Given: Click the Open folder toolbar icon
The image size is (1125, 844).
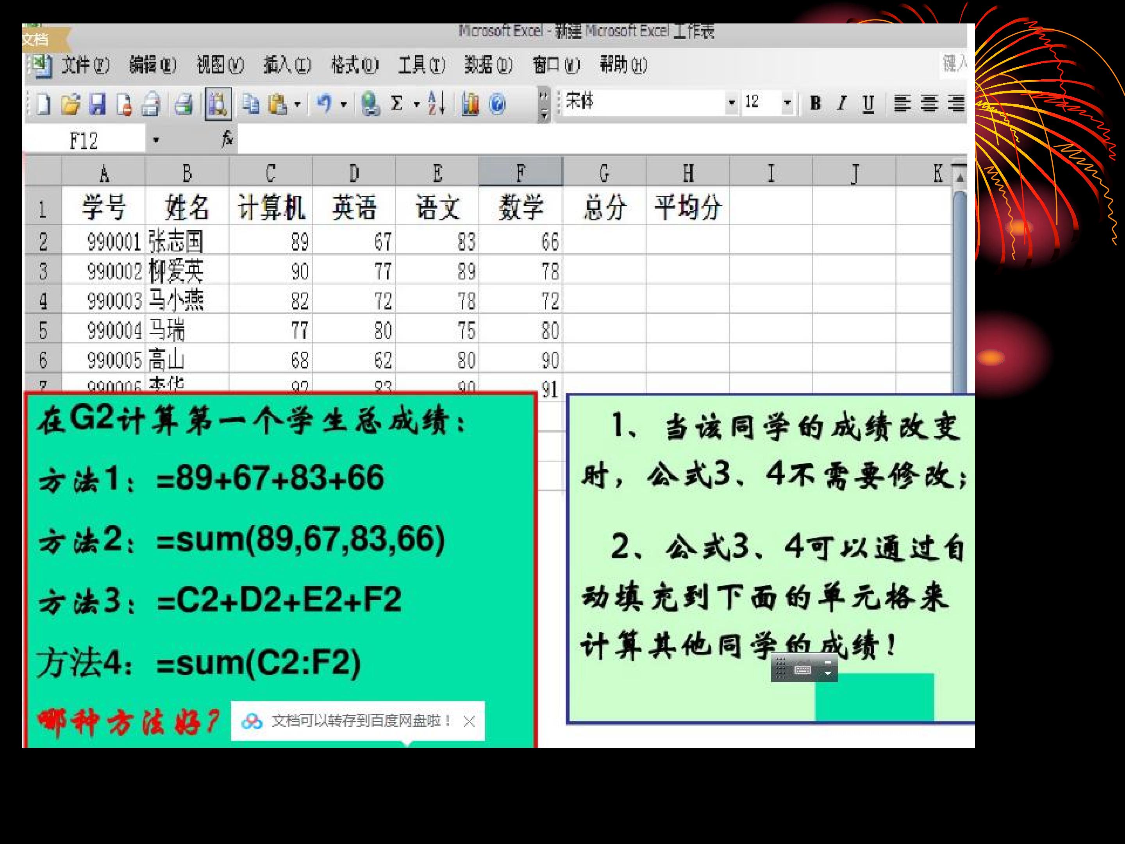Looking at the screenshot, I should tap(70, 104).
